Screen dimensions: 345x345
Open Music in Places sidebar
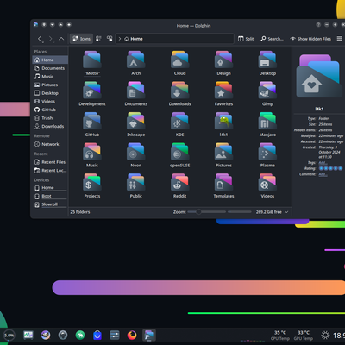coord(50,77)
